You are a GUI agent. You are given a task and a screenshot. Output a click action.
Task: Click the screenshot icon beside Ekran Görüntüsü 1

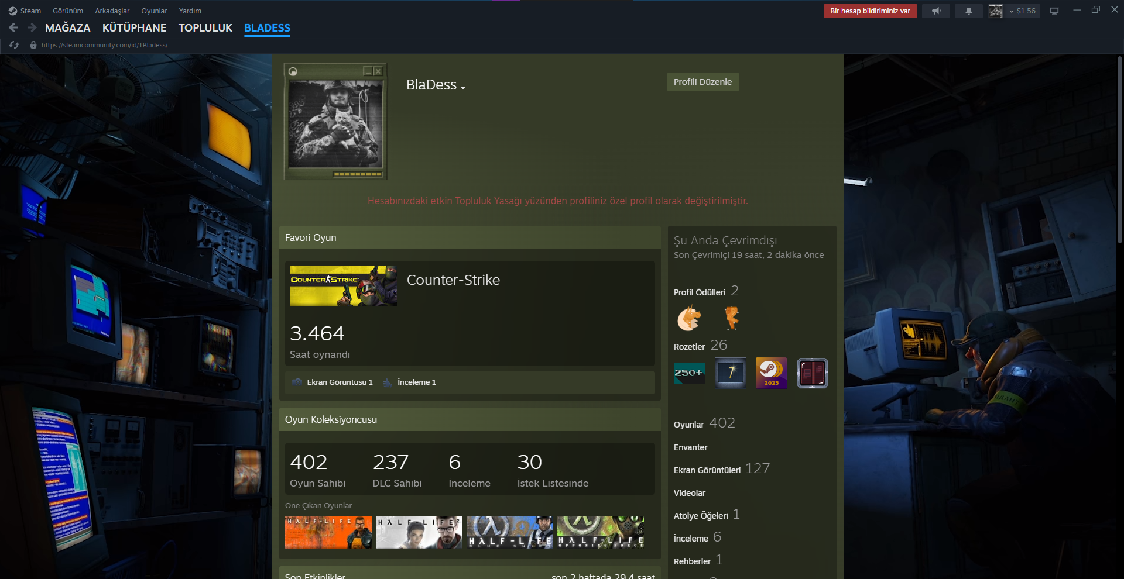(297, 382)
